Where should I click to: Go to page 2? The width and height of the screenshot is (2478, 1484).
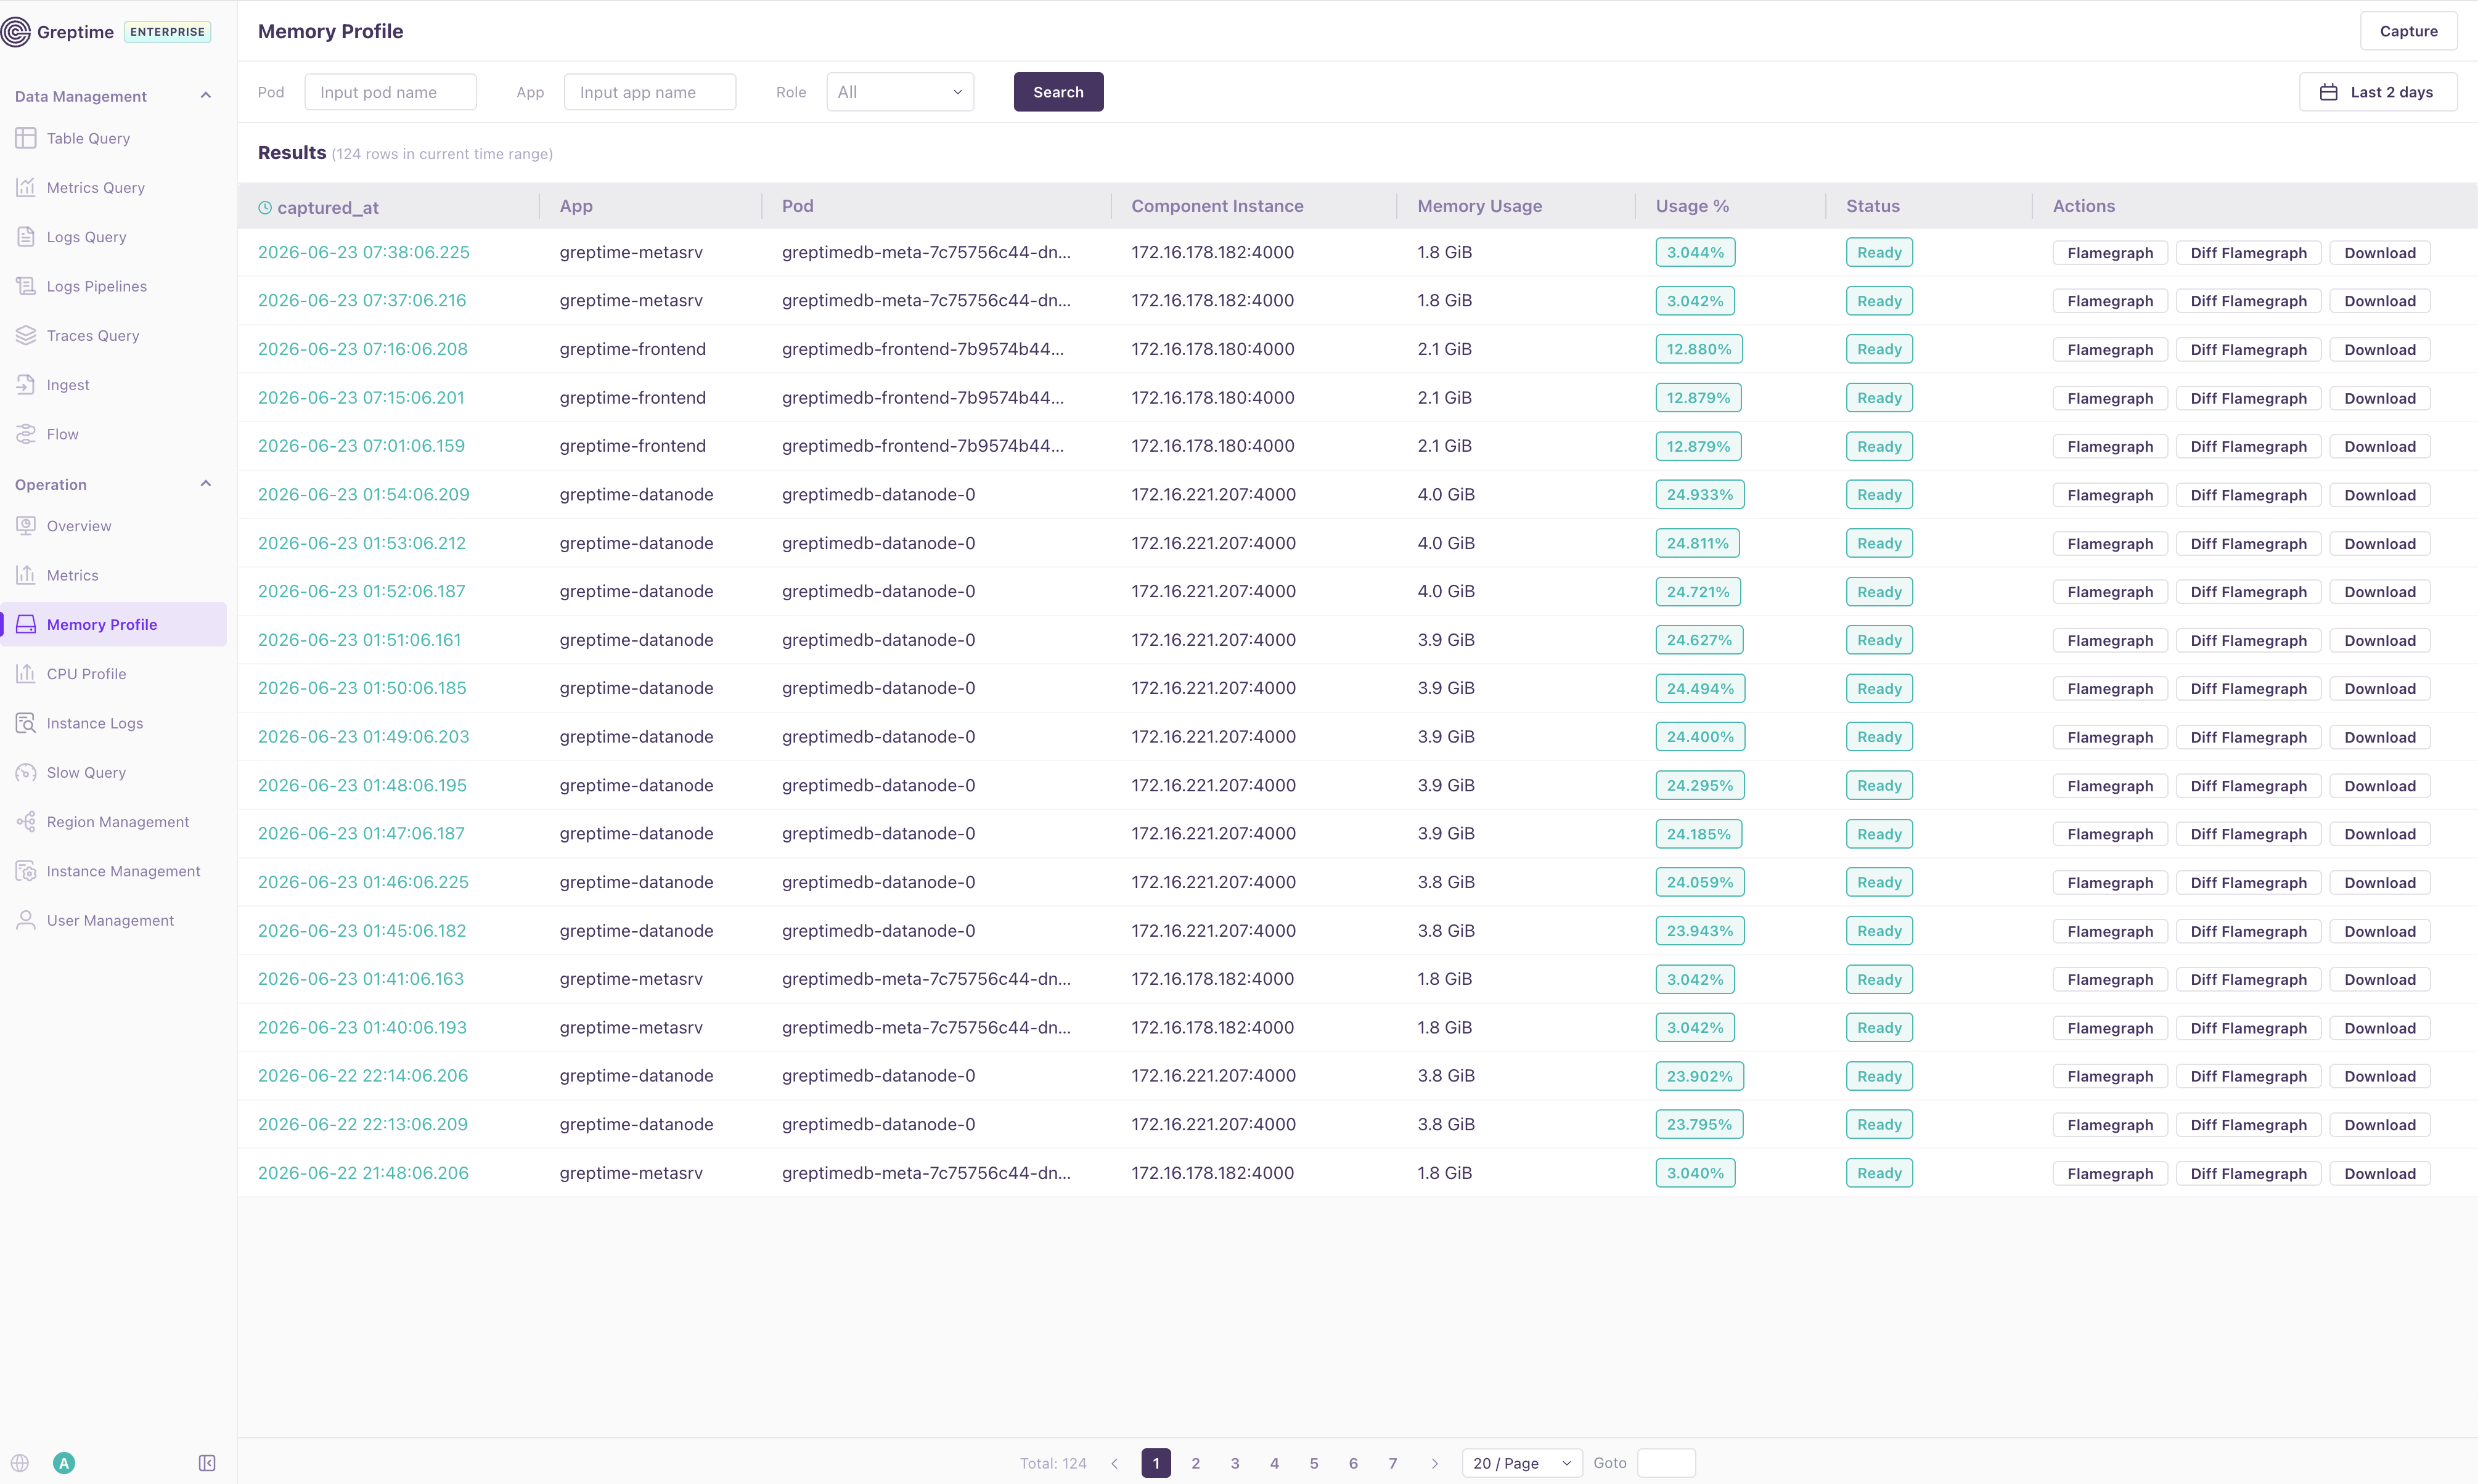coord(1195,1463)
